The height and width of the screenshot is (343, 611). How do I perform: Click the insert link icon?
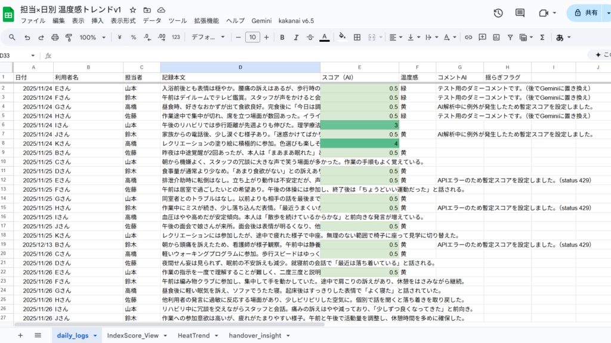pos(468,37)
